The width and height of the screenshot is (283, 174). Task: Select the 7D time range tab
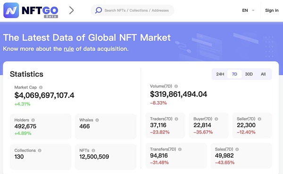pos(234,74)
